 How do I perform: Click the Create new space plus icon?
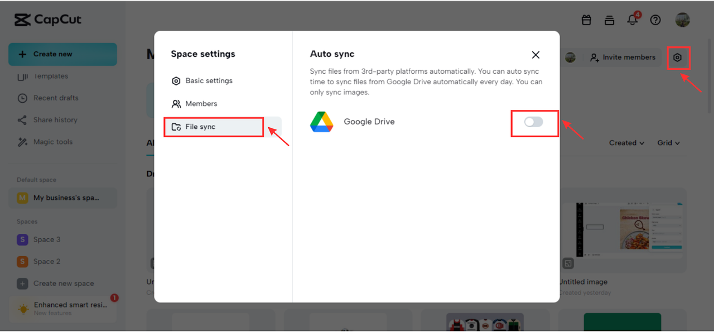[22, 283]
